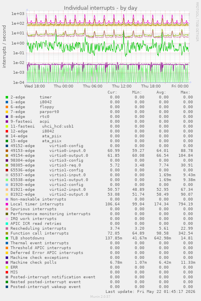The image size is (201, 301).
Task: Click the Munin 2.0.57 footer text
Action: tap(100, 297)
